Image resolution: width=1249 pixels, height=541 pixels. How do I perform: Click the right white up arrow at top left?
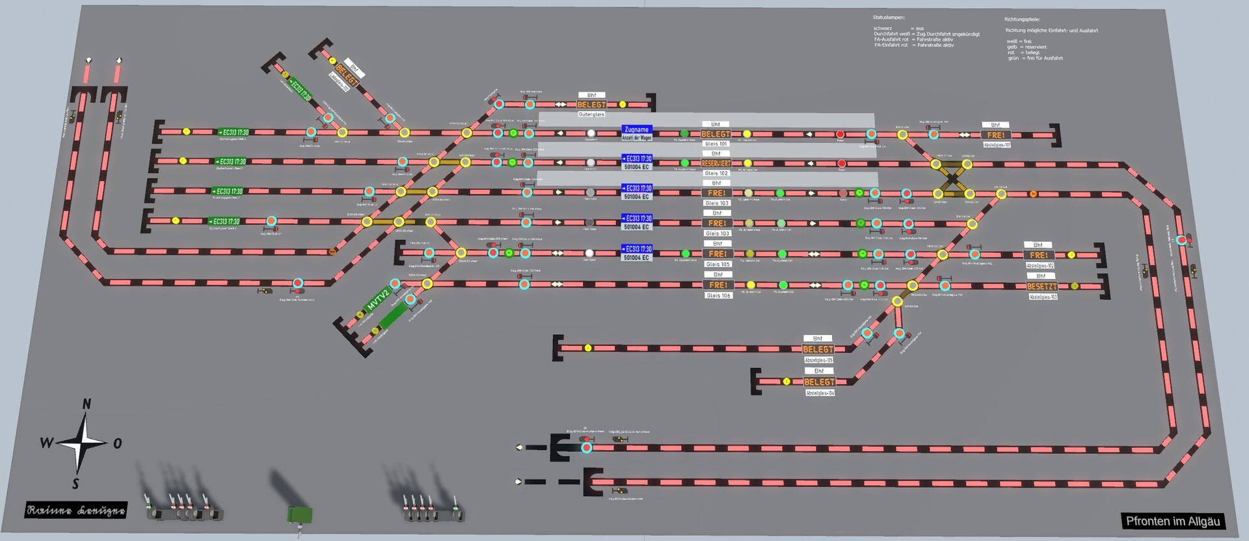tap(119, 60)
